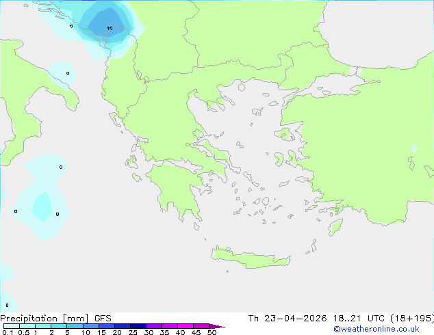Open the weatheronline.co.uk copyright link
Screen dimensions: 434x335
(376, 329)
